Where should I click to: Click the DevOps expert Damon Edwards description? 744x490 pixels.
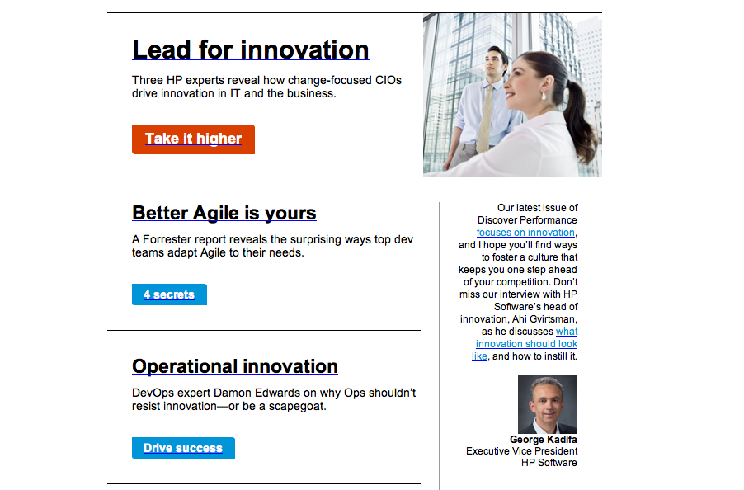[x=274, y=399]
